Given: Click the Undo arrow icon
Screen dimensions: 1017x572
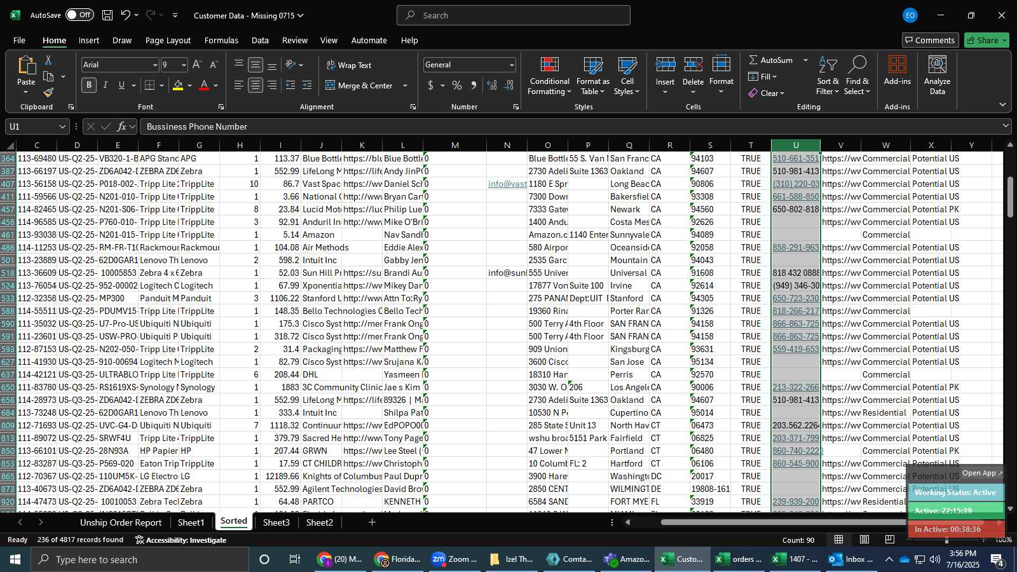Looking at the screenshot, I should coord(126,15).
